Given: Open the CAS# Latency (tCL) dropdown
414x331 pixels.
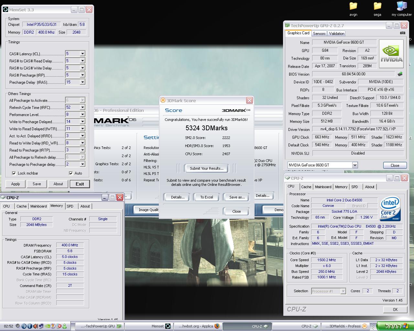Looking at the screenshot, I should pos(82,54).
